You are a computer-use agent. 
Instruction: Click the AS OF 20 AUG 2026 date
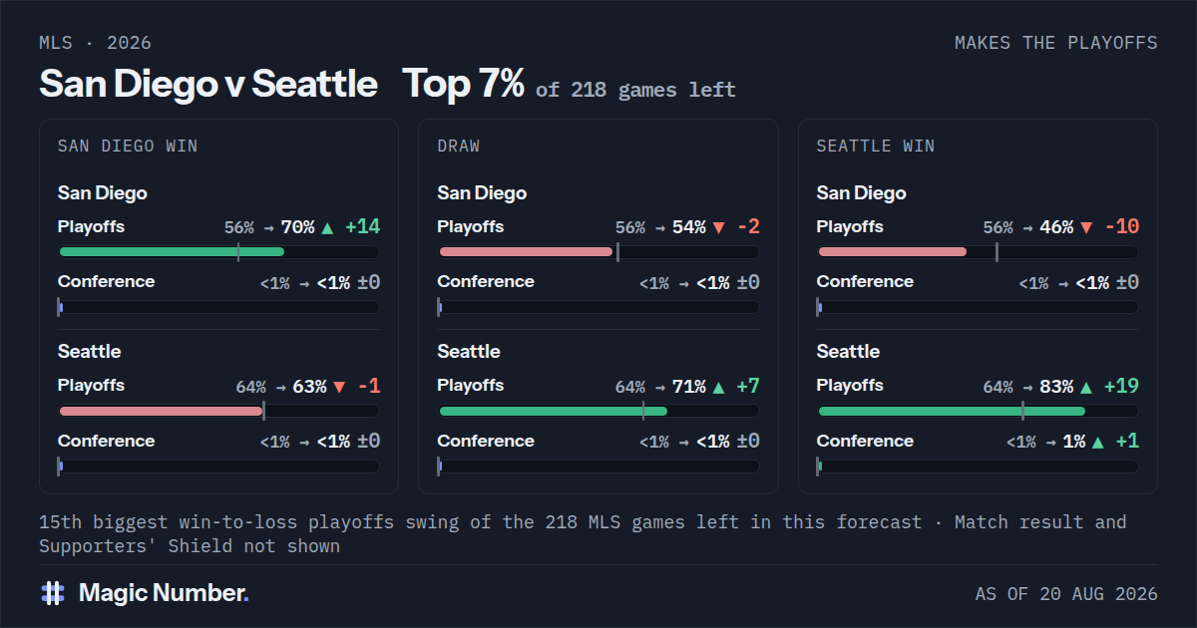1066,594
